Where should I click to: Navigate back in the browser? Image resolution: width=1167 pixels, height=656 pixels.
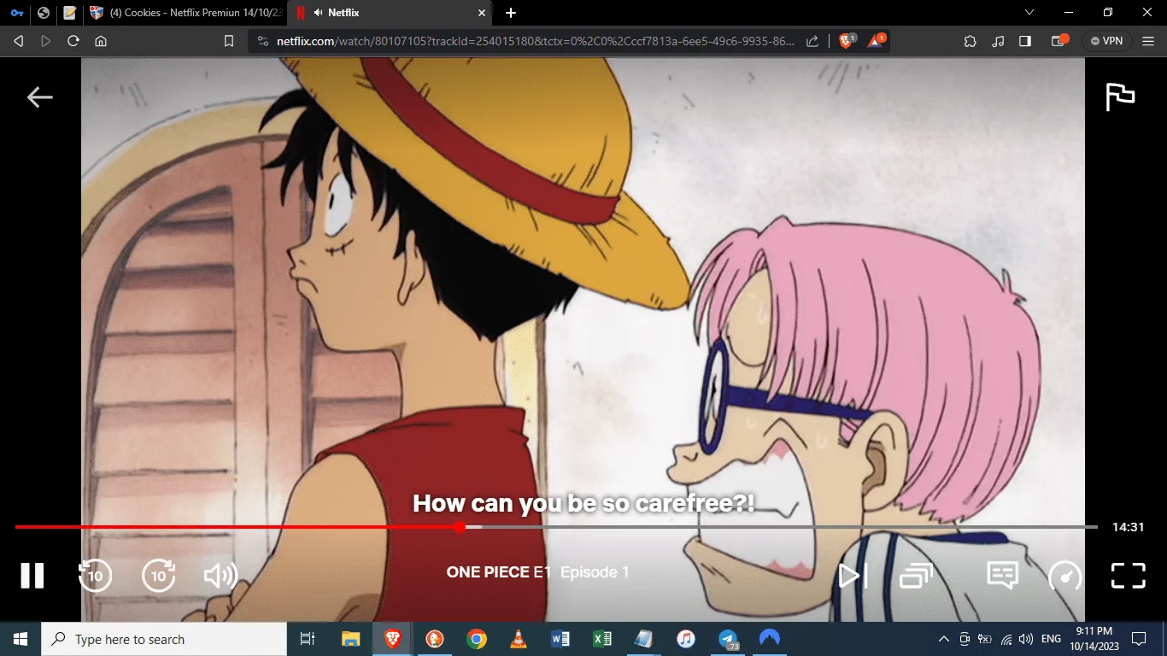[19, 41]
